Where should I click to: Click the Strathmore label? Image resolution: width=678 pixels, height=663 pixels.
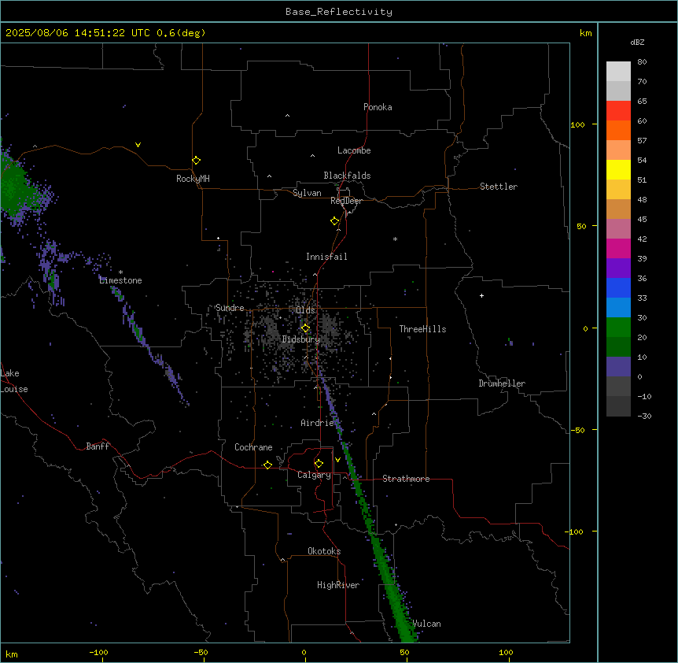coord(406,479)
